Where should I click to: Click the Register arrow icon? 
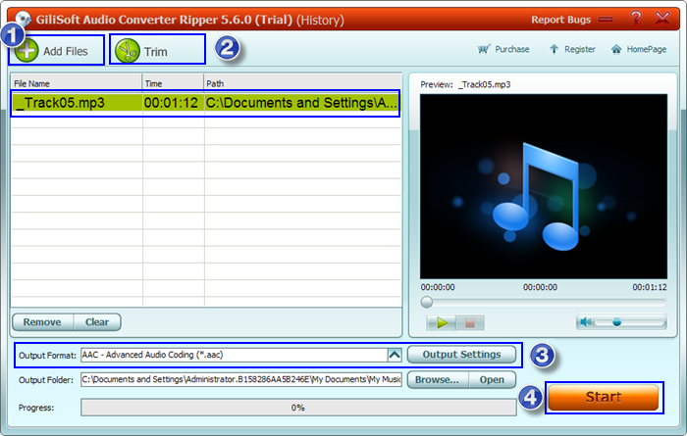(555, 49)
